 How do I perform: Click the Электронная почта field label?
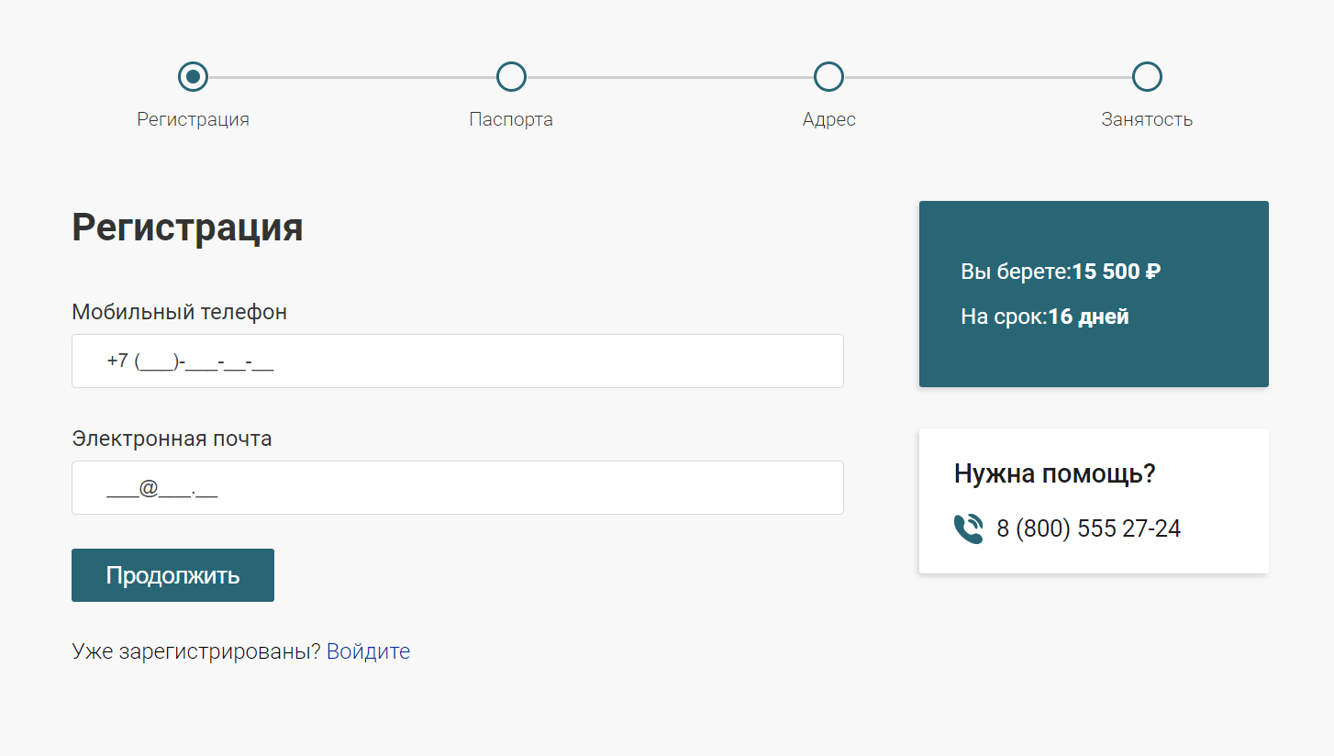(172, 439)
